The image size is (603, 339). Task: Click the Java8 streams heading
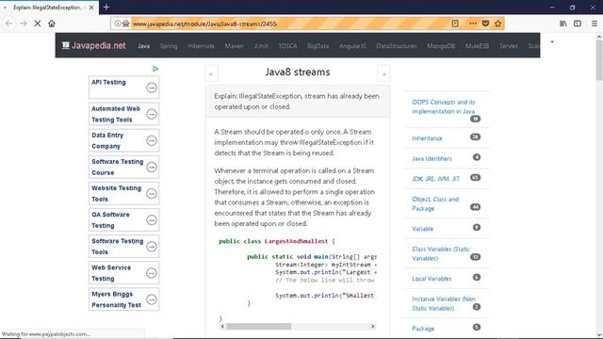coord(298,73)
